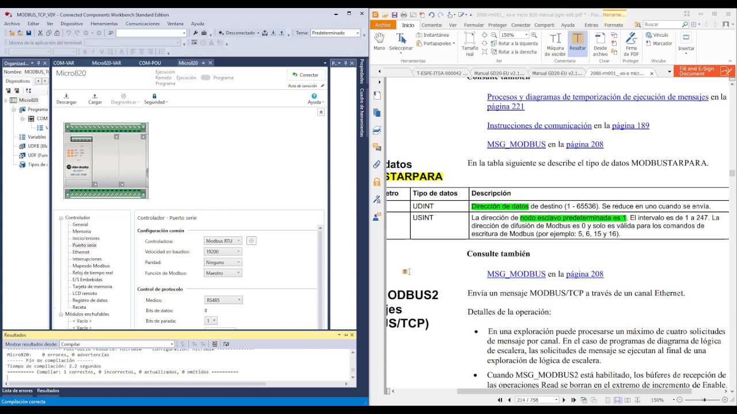Click the Cut scissors icon in Workbench
The image size is (737, 414).
tap(40, 33)
